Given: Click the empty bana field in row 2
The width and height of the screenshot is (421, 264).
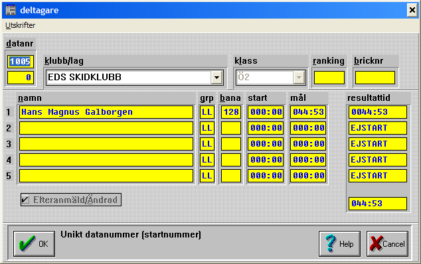Looking at the screenshot, I should coord(231,128).
